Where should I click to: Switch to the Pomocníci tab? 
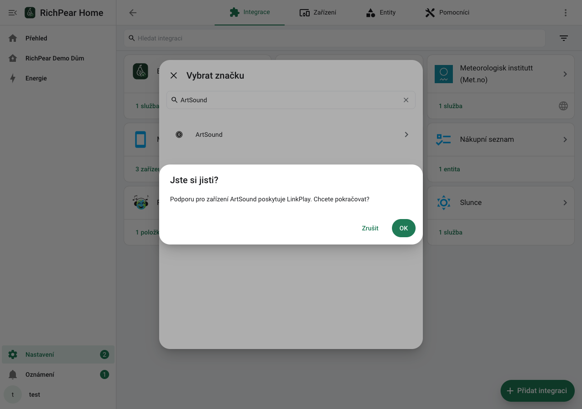pyautogui.click(x=447, y=13)
